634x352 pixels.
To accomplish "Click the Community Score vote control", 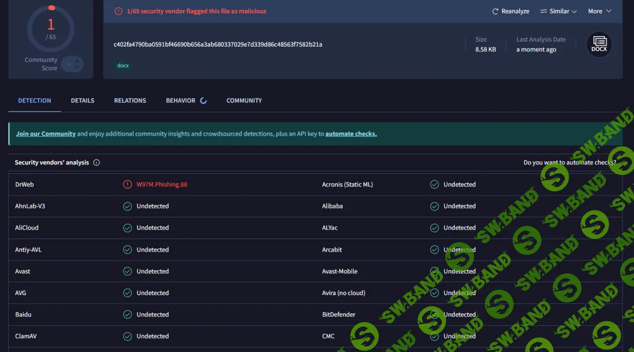I will click(72, 64).
